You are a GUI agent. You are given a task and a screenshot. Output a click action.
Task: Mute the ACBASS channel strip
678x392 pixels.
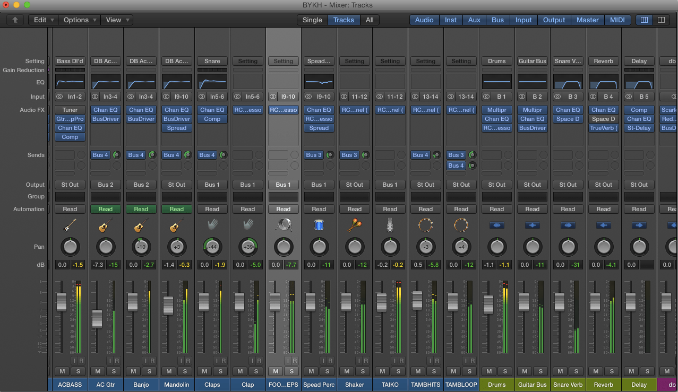pos(62,371)
